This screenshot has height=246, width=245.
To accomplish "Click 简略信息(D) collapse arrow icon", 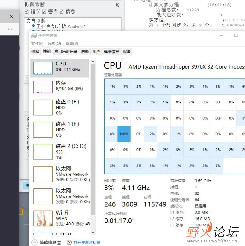I will pyautogui.click(x=35, y=243).
